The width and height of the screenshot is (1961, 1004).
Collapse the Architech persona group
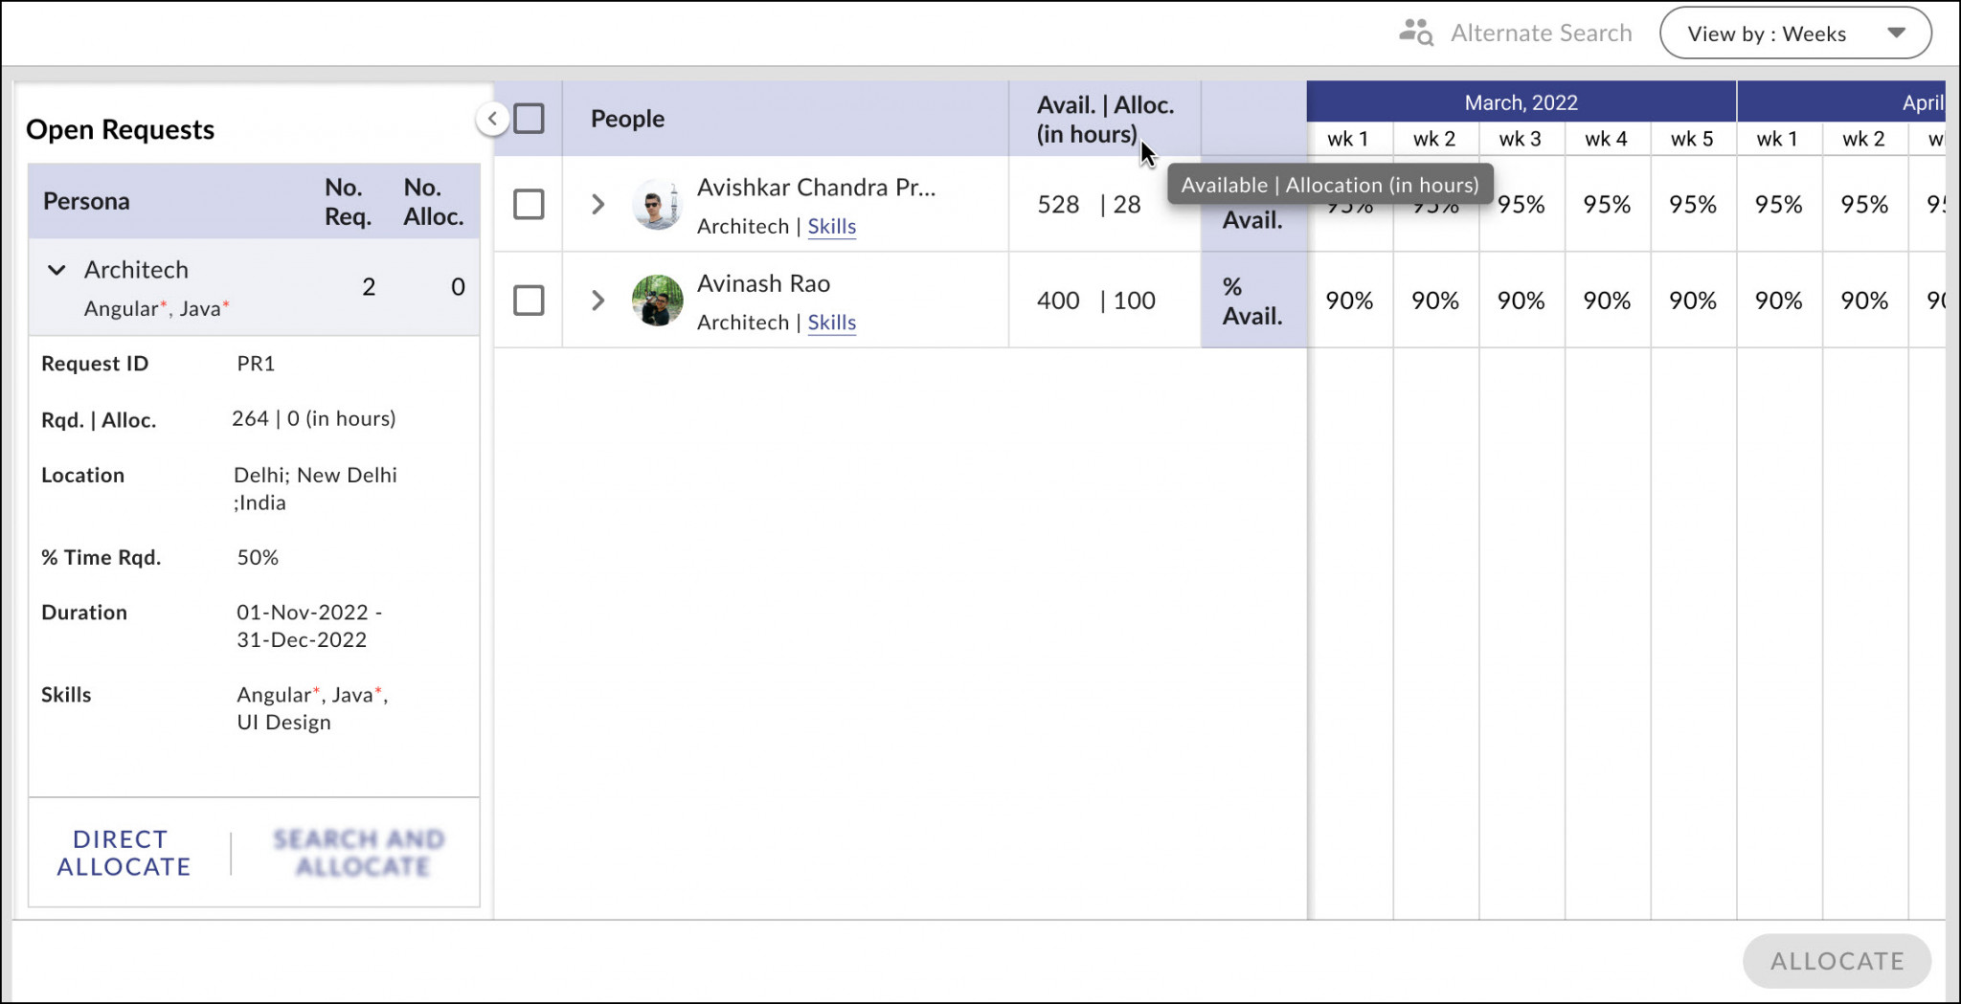point(56,269)
